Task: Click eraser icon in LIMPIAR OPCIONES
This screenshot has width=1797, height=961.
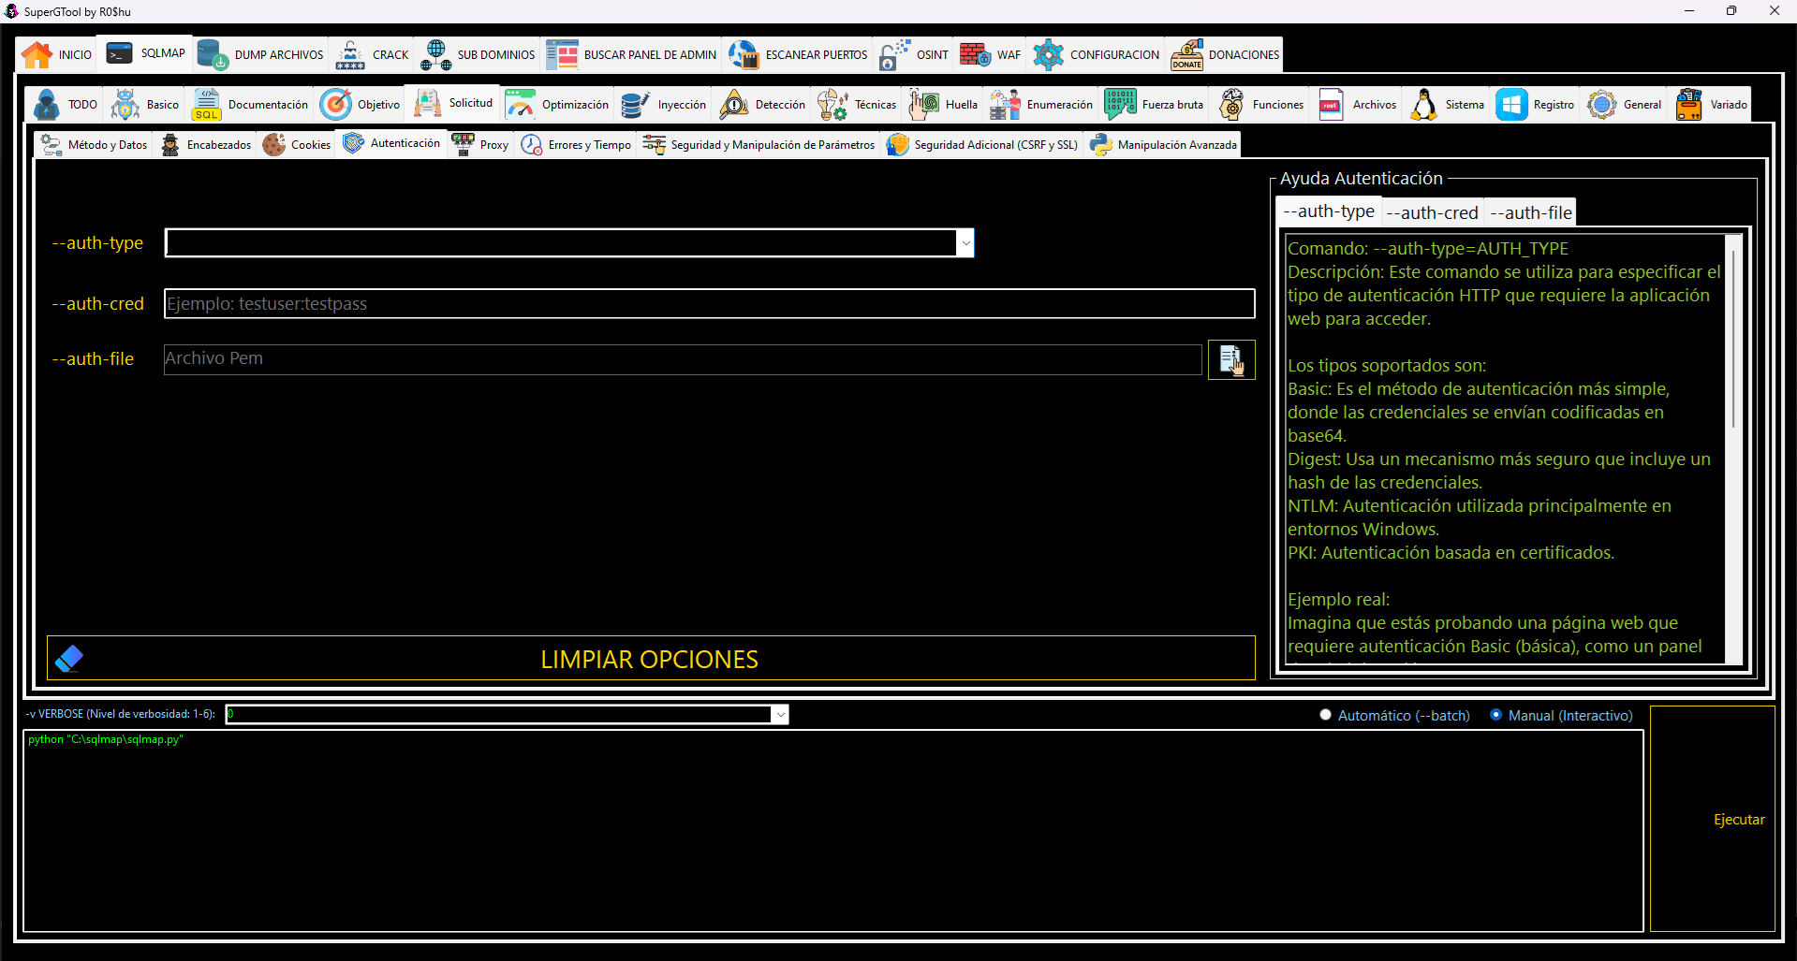Action: point(69,659)
